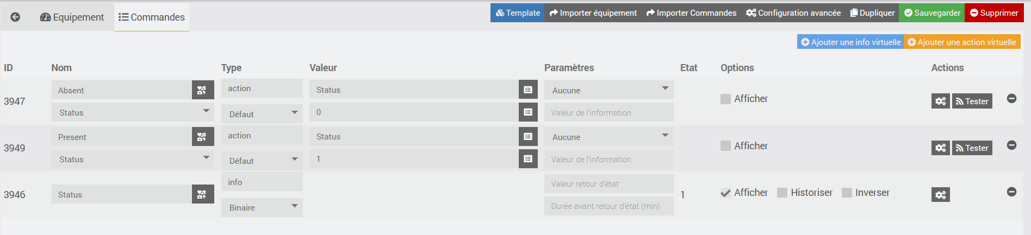
Task: Delete command 3947 using minus icon
Action: pyautogui.click(x=1011, y=98)
